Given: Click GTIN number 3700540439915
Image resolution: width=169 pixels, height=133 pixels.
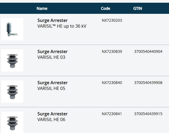Looking at the screenshot, I should (x=148, y=114).
